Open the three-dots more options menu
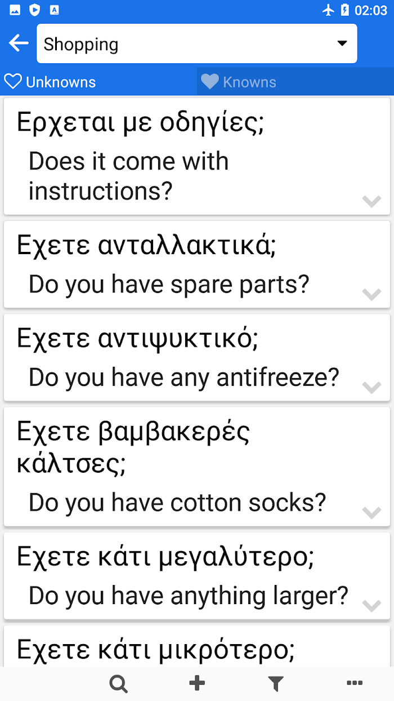Screen dimensions: 394x701 point(355,684)
